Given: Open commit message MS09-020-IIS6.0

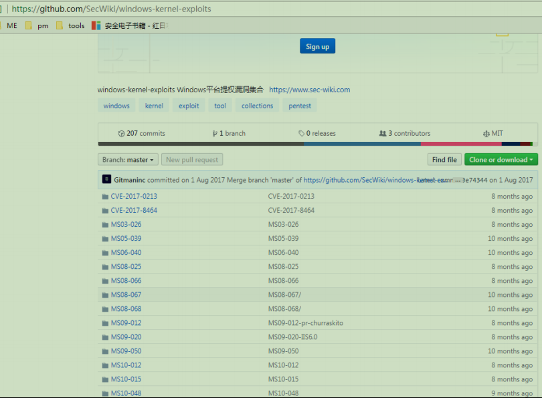Looking at the screenshot, I should 293,337.
